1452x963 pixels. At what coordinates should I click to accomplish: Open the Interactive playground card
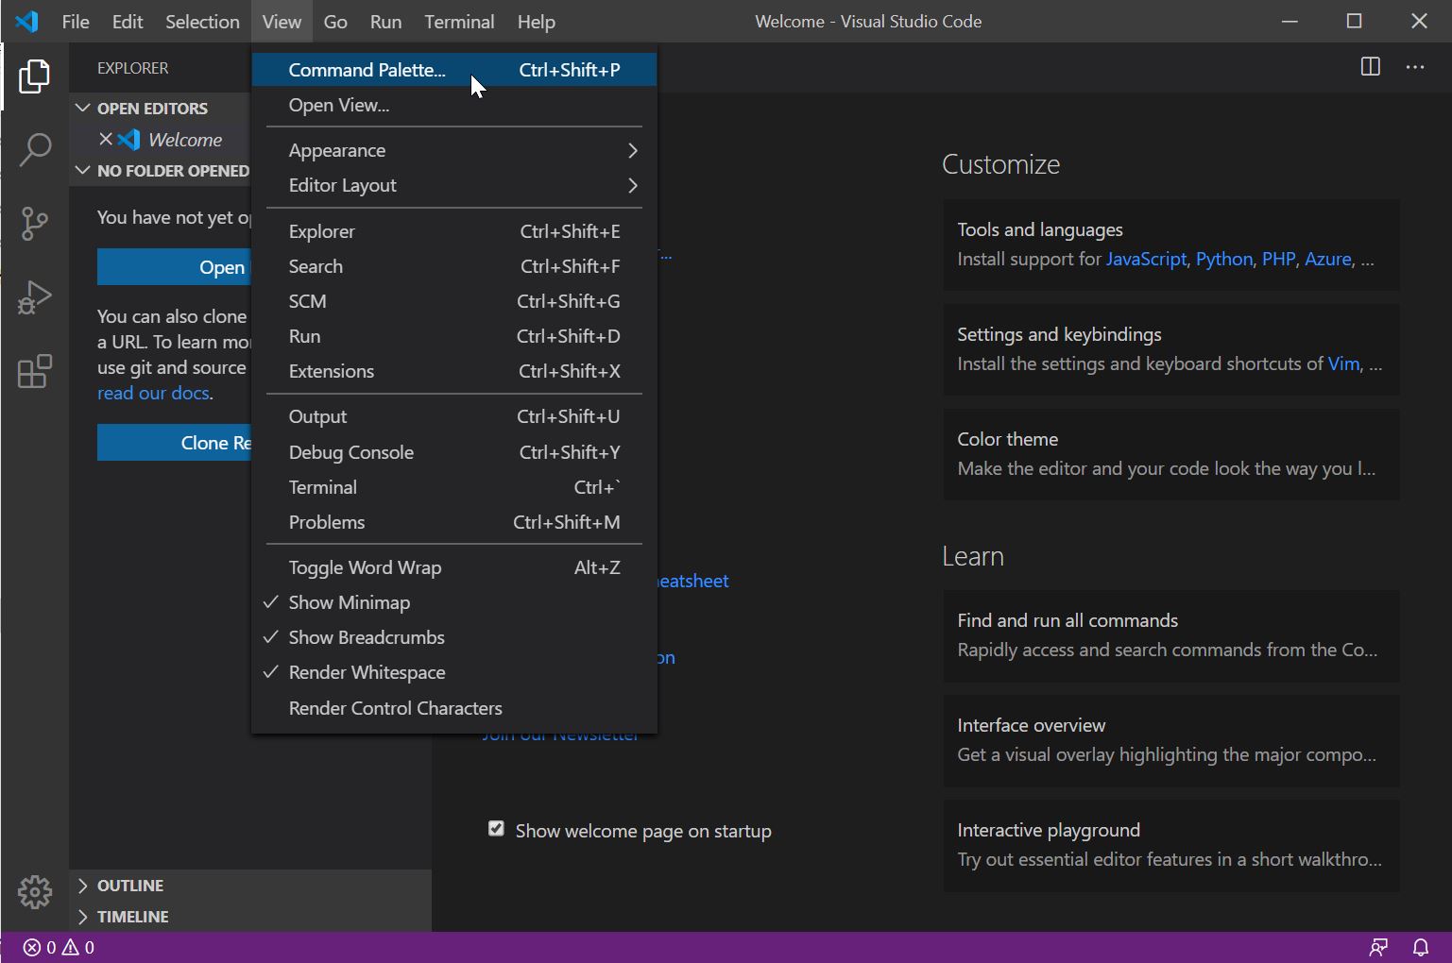pyautogui.click(x=1170, y=845)
